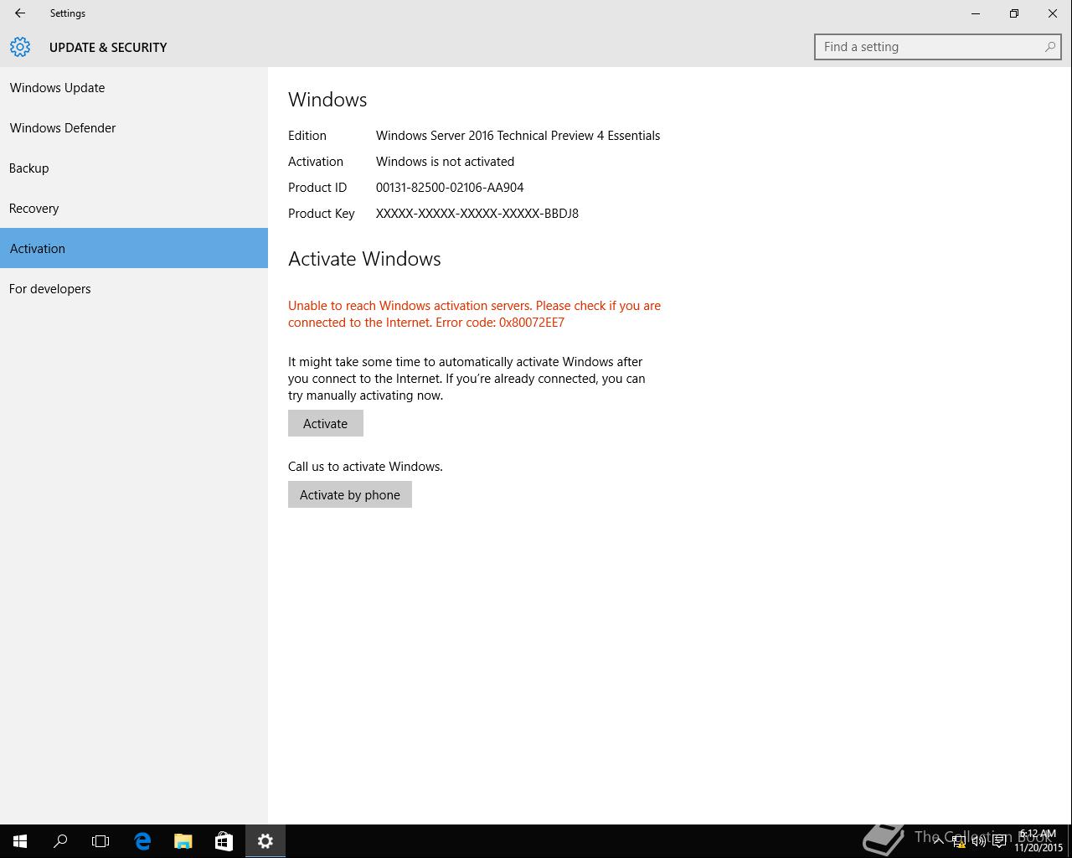1072x858 pixels.
Task: Open File Explorer from the taskbar
Action: pos(183,841)
